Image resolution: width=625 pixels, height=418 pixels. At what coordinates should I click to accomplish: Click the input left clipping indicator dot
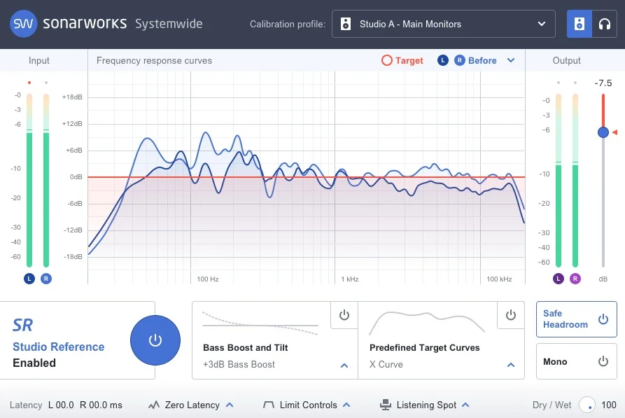click(29, 83)
